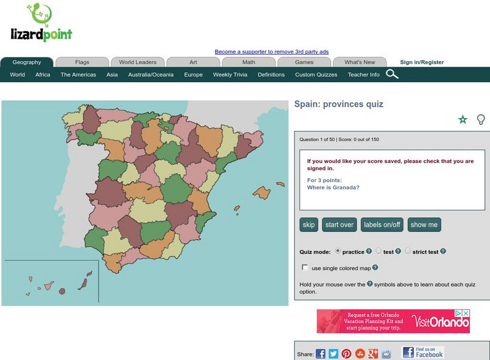Click the Balearic Islands on the map
The width and height of the screenshot is (490, 360).
click(x=262, y=193)
